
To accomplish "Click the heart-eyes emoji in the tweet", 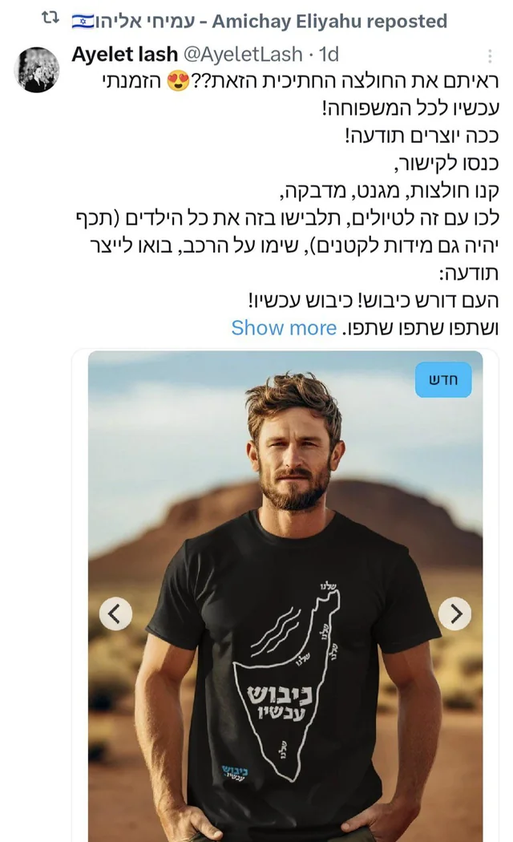I will click(178, 82).
